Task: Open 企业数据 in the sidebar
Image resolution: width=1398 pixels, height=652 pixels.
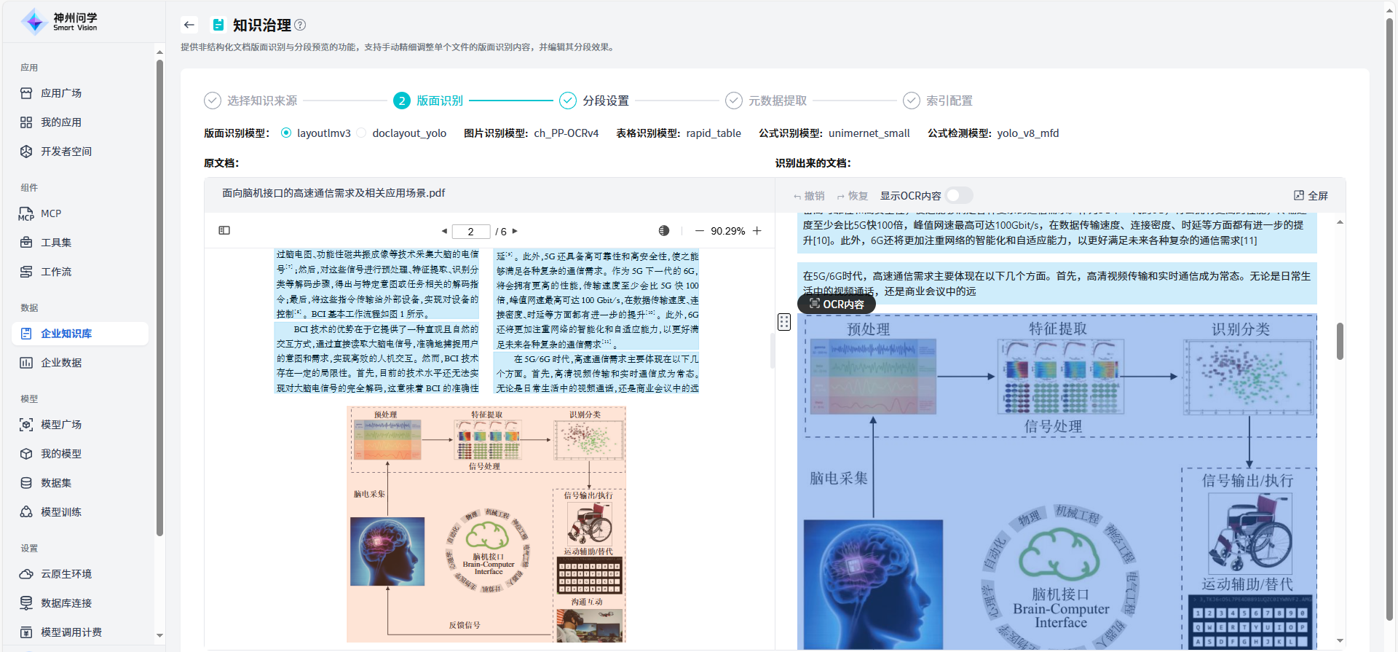Action: (x=61, y=362)
